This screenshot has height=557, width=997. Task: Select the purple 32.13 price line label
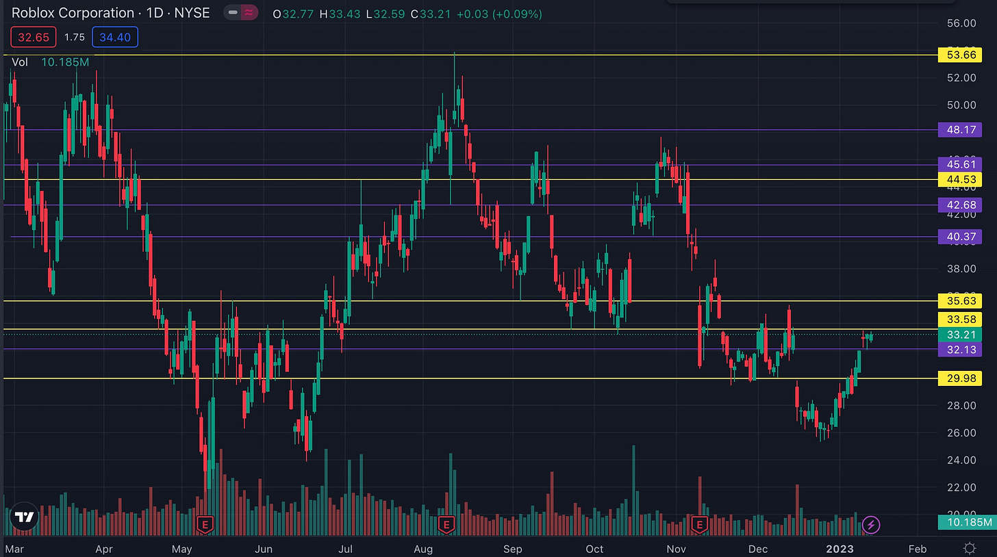[x=959, y=350]
